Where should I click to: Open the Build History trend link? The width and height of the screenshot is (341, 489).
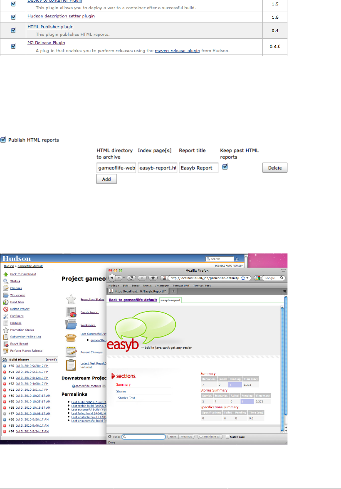point(51,360)
